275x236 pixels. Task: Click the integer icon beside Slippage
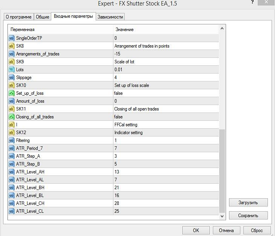11,77
